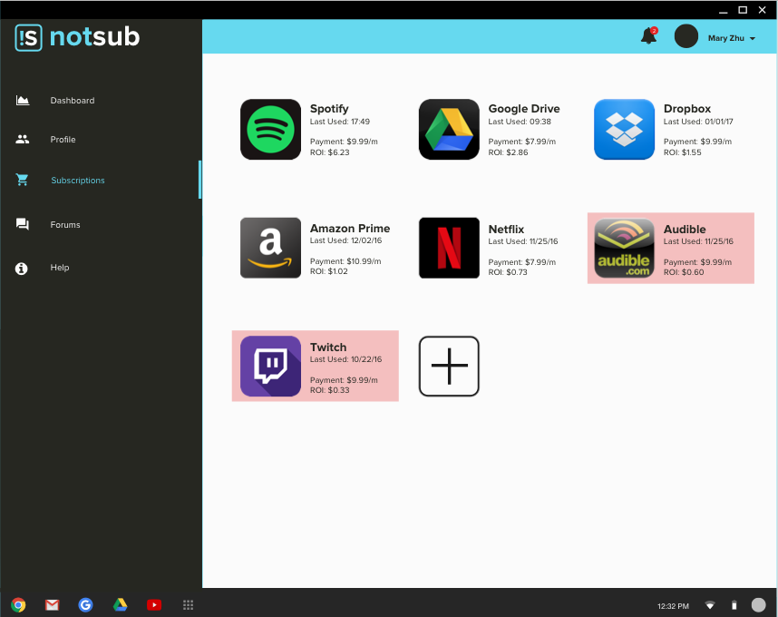Click the Netflix title text
The image size is (778, 617).
(x=506, y=230)
